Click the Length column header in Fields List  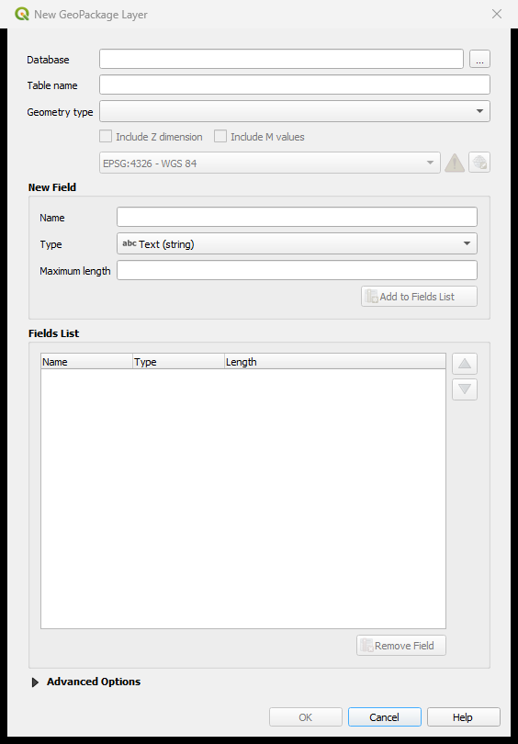pyautogui.click(x=335, y=362)
